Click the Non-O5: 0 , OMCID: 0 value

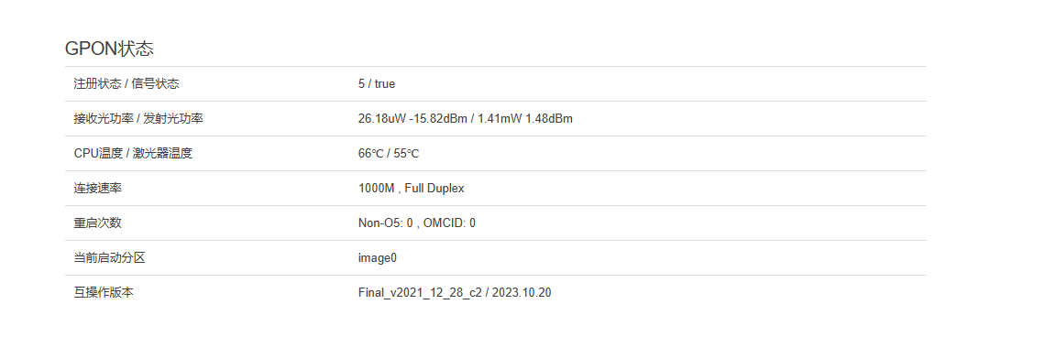pos(416,223)
